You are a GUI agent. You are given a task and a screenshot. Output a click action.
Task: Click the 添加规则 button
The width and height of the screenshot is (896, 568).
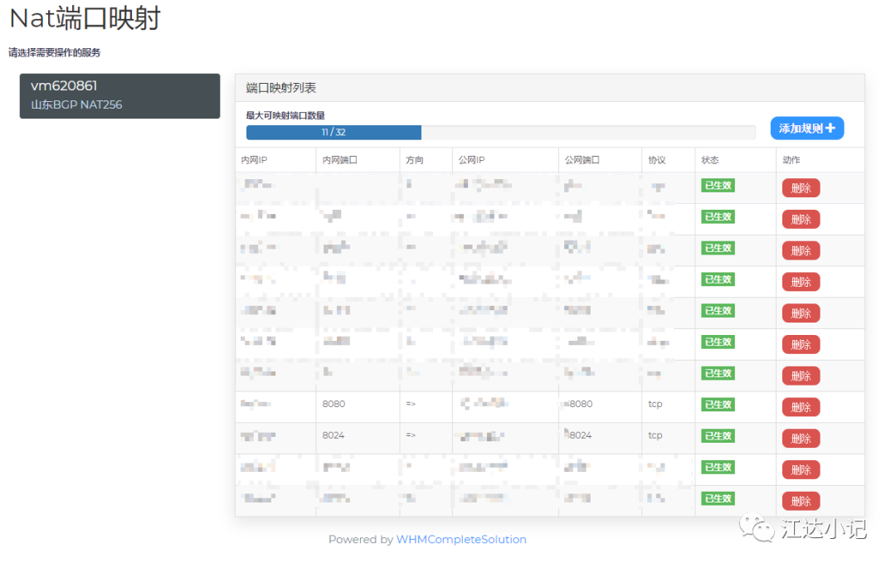tap(807, 129)
